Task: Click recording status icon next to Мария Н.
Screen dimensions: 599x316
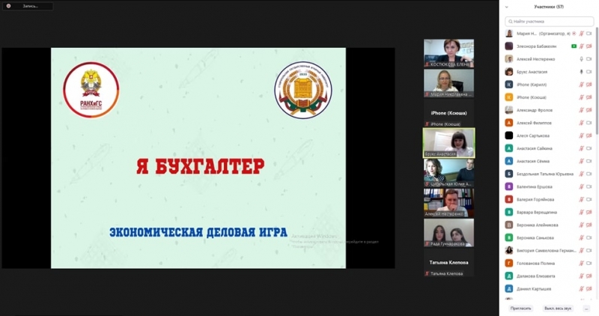Action: tap(574, 34)
